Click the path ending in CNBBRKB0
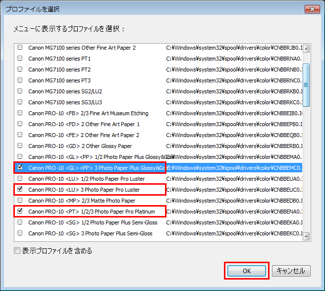The image size is (325, 291). [x=234, y=91]
